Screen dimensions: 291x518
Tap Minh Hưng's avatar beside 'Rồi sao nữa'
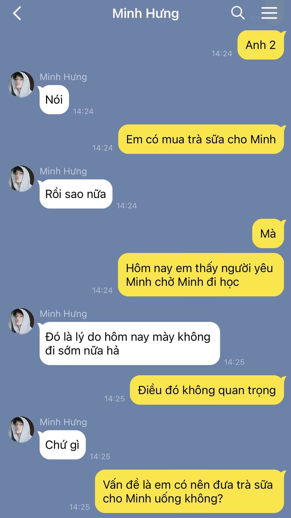tap(21, 179)
